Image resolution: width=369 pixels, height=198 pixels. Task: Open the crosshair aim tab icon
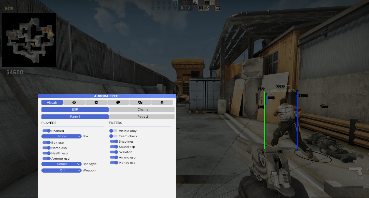(x=74, y=102)
